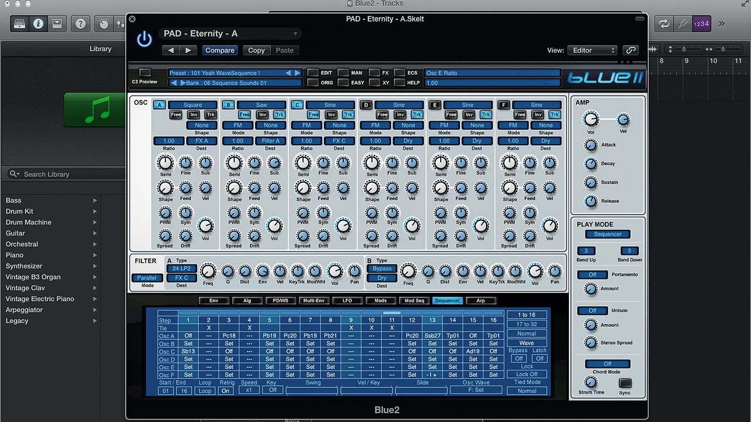Toggle the FX checkbox
The width and height of the screenshot is (751, 422).
[x=374, y=73]
